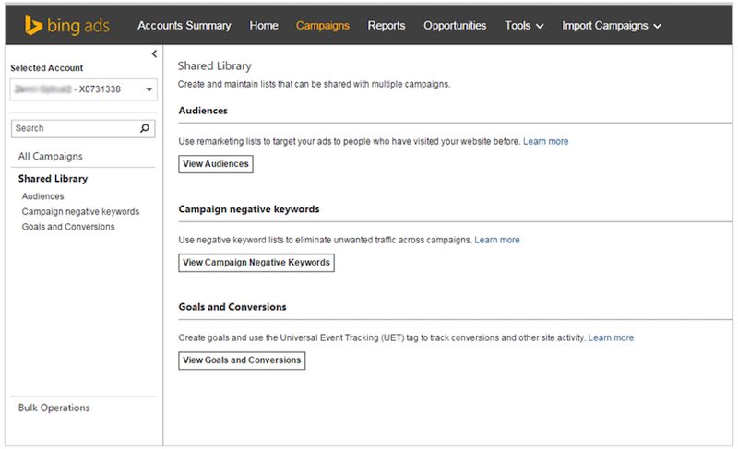Open Learn more link for UET tag
738x449 pixels.
click(x=611, y=338)
